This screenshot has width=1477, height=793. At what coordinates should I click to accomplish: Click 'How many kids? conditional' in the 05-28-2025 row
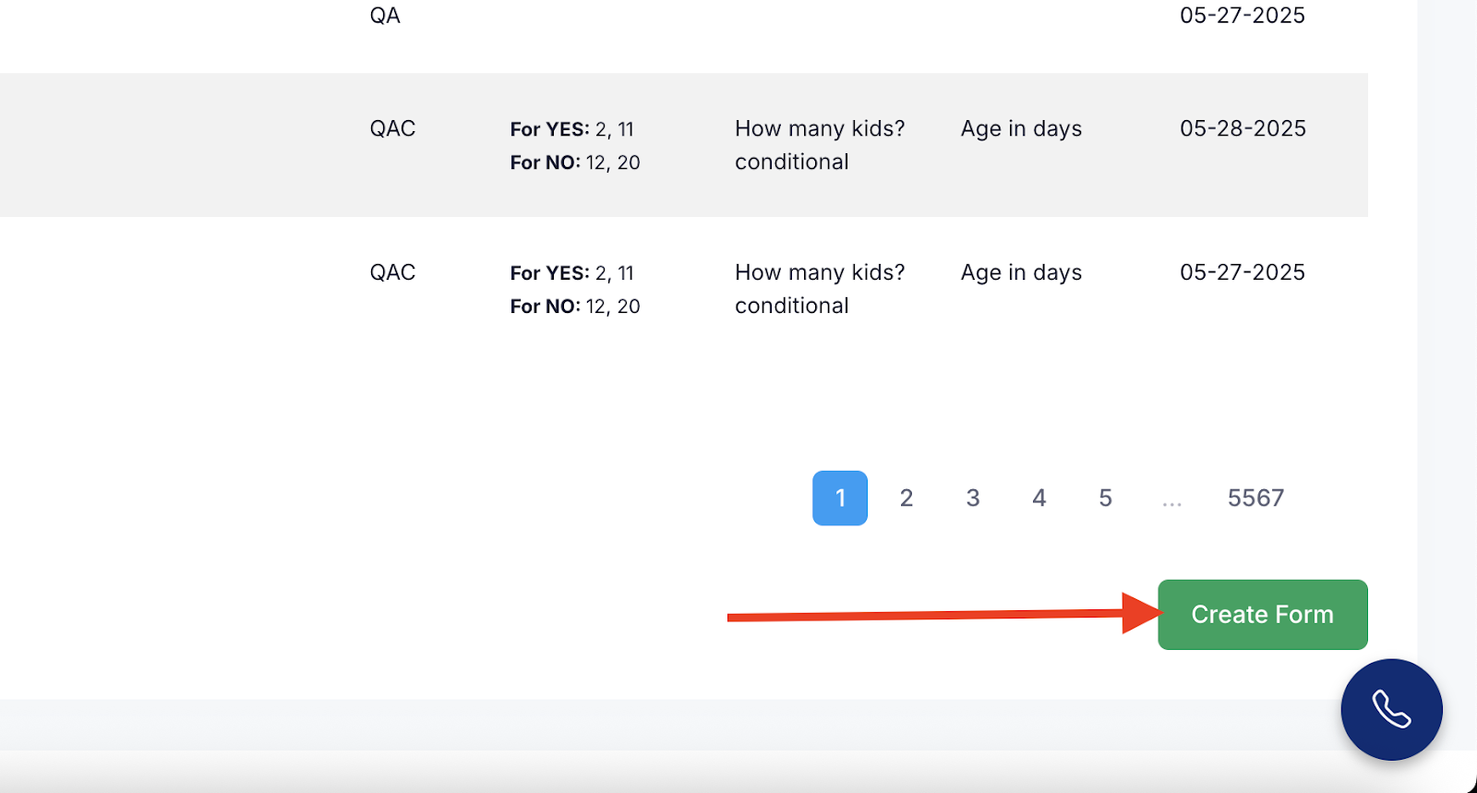coord(820,145)
